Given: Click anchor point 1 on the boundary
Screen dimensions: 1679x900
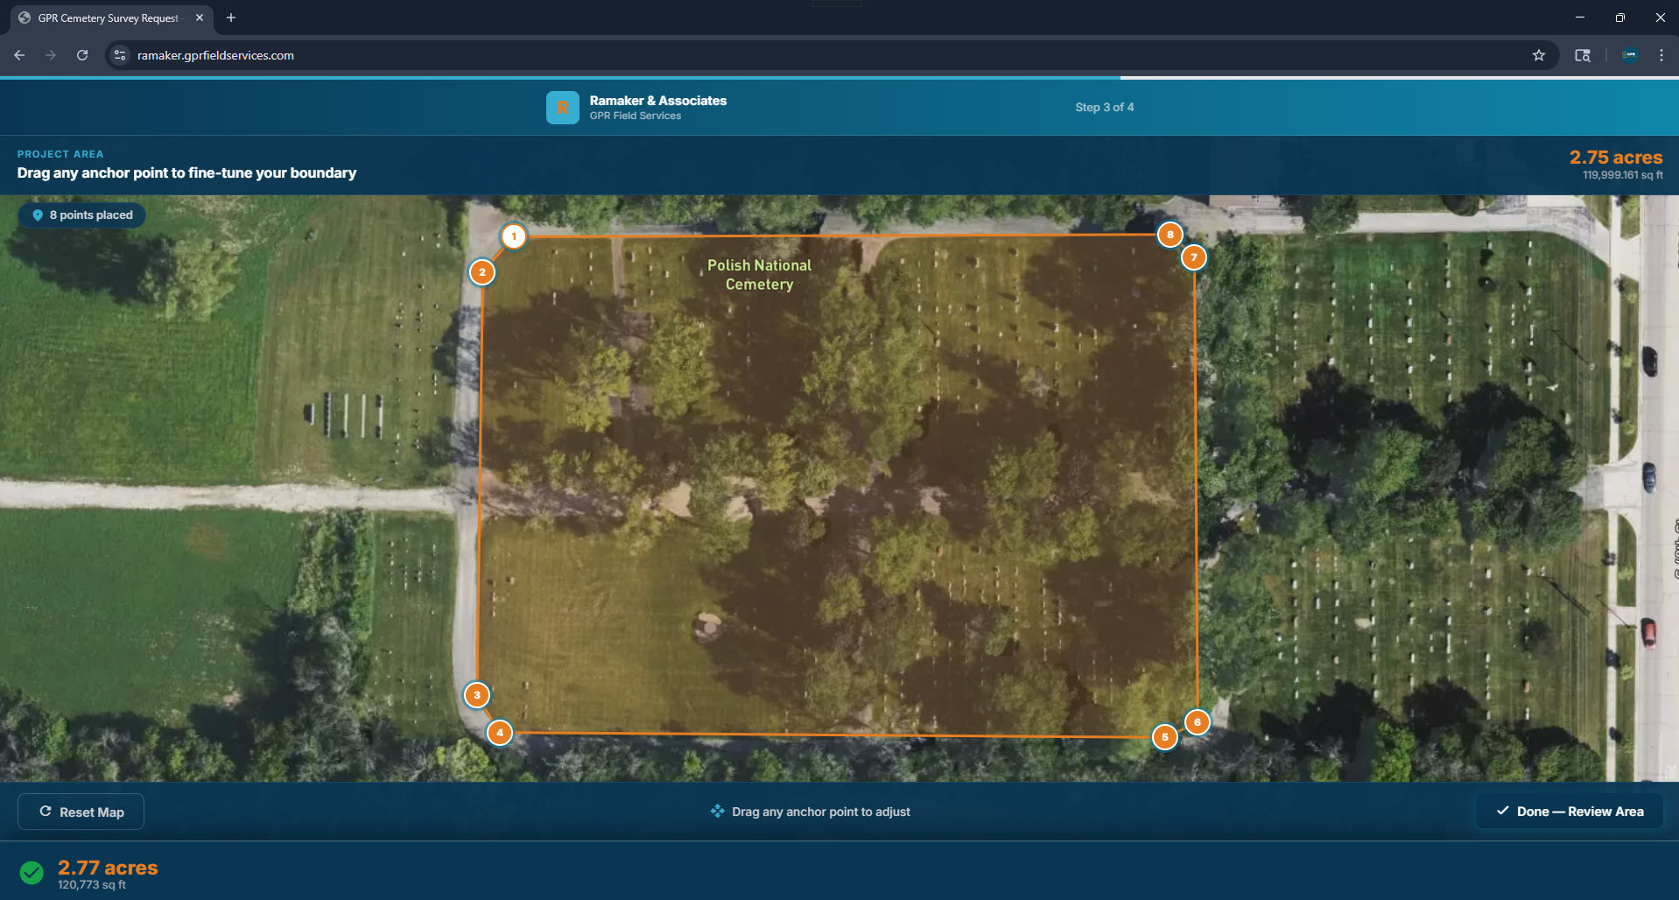Looking at the screenshot, I should tap(514, 236).
